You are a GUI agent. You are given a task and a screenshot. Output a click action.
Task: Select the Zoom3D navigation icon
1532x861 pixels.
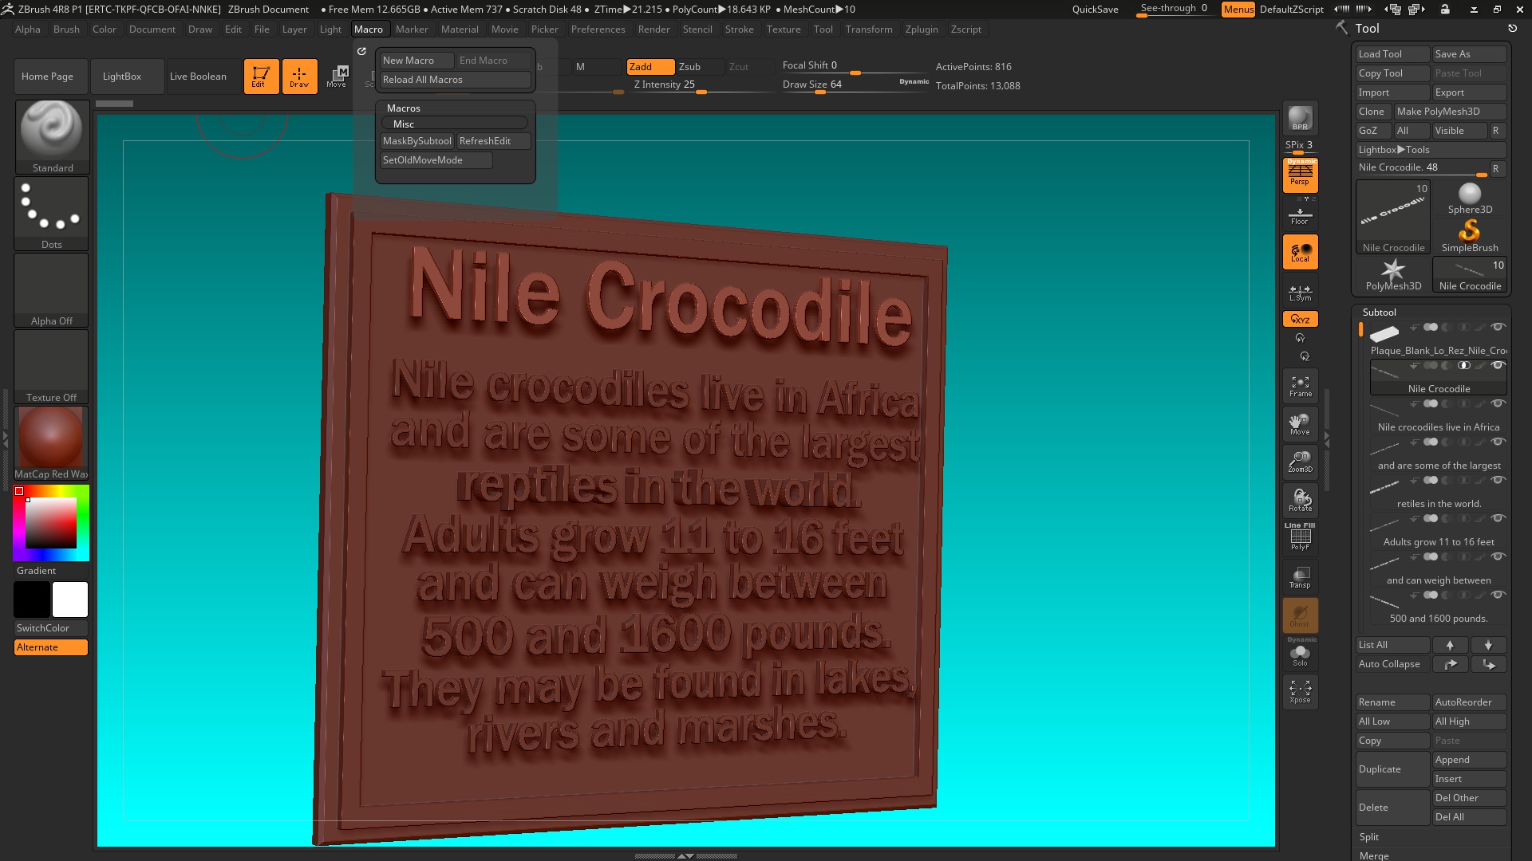(1300, 462)
